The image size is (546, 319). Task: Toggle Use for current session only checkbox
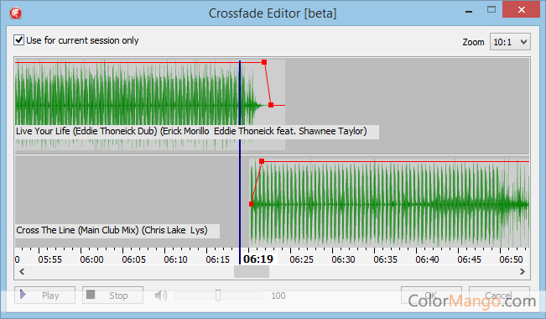tap(18, 40)
